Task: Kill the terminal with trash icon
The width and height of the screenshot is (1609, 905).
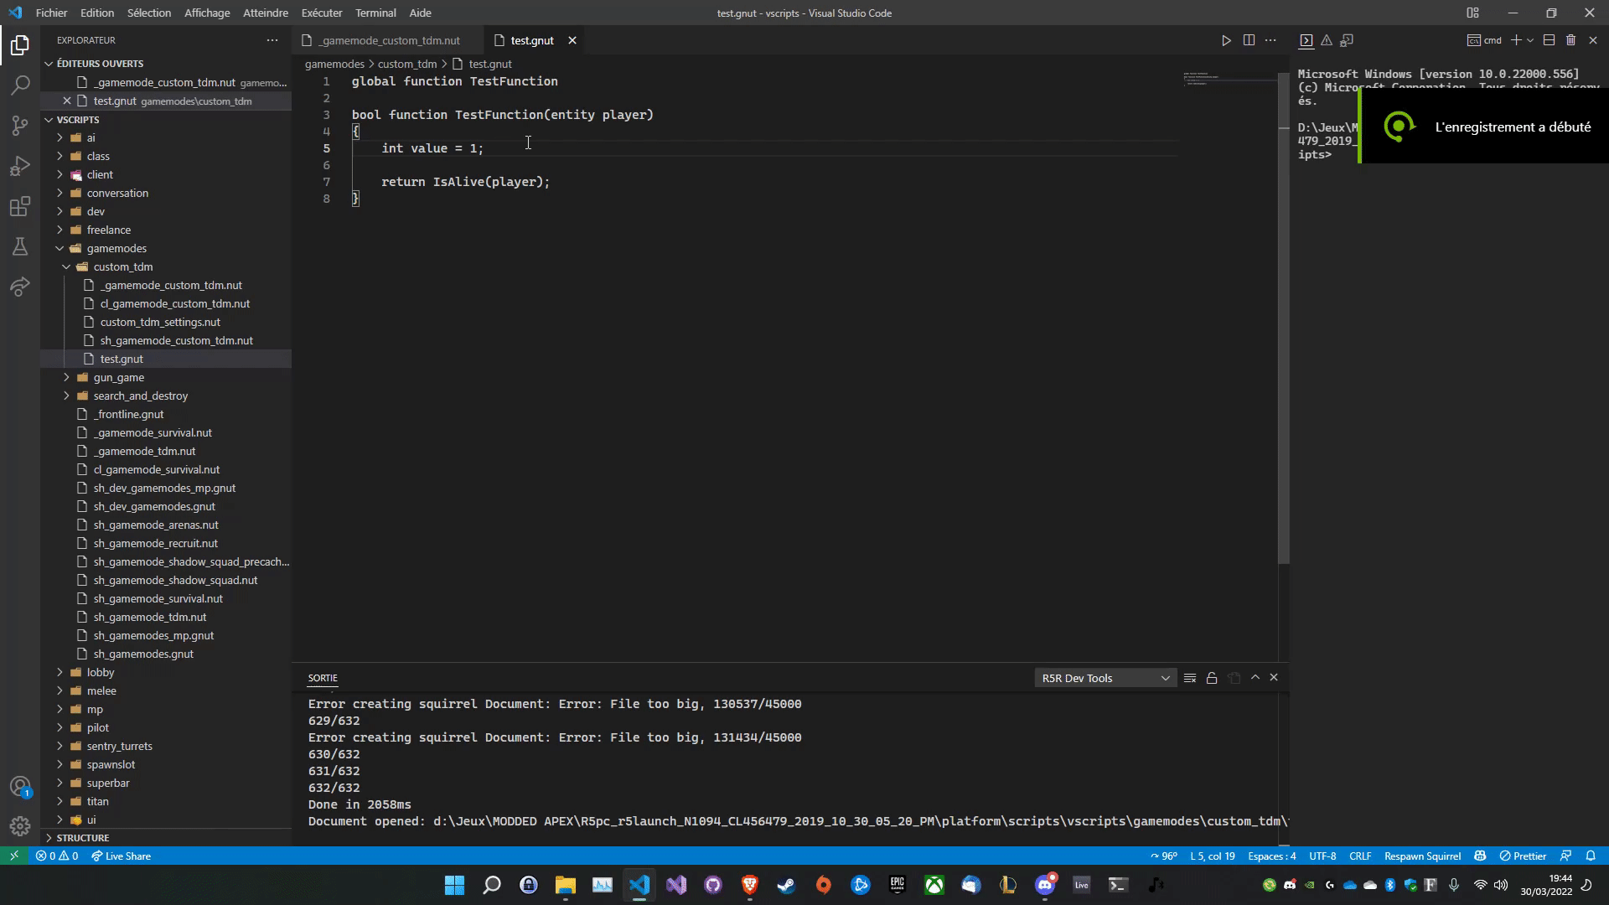Action: (x=1571, y=40)
